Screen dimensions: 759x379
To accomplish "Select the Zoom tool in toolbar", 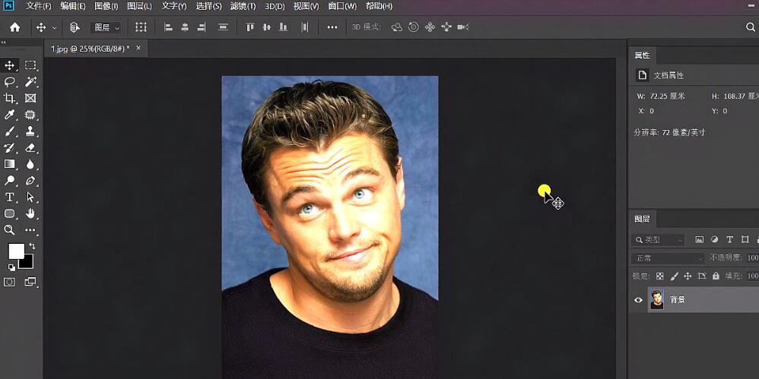I will [x=10, y=229].
